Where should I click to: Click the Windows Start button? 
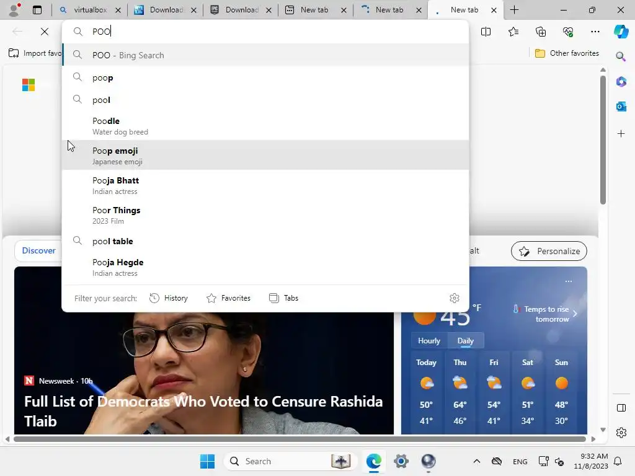pyautogui.click(x=207, y=461)
